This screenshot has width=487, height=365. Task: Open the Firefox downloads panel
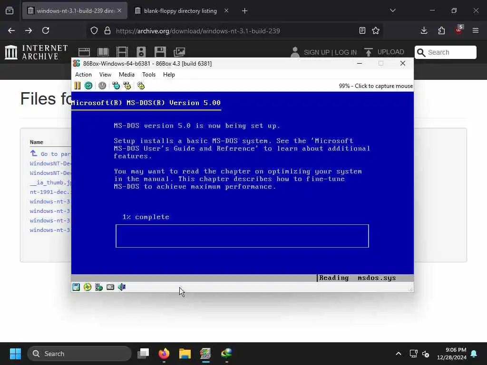(x=424, y=30)
